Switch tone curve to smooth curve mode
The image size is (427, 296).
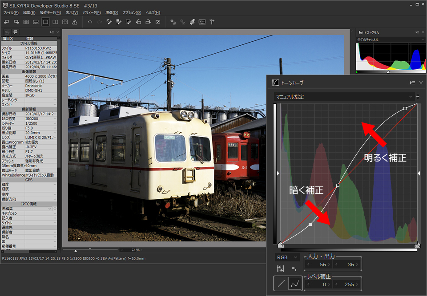(x=294, y=284)
